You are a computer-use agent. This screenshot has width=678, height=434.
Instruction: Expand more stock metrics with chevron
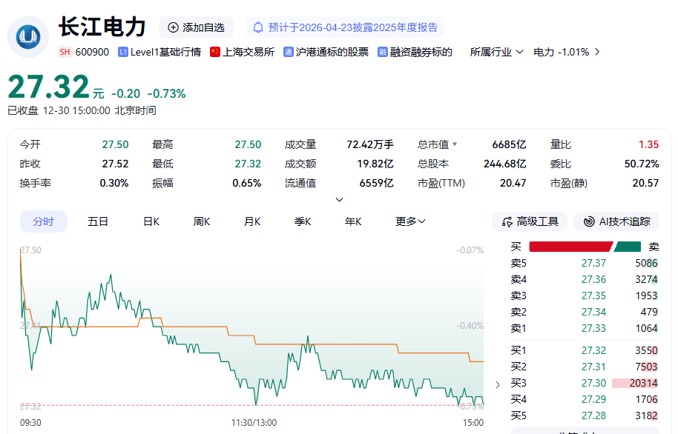point(340,199)
